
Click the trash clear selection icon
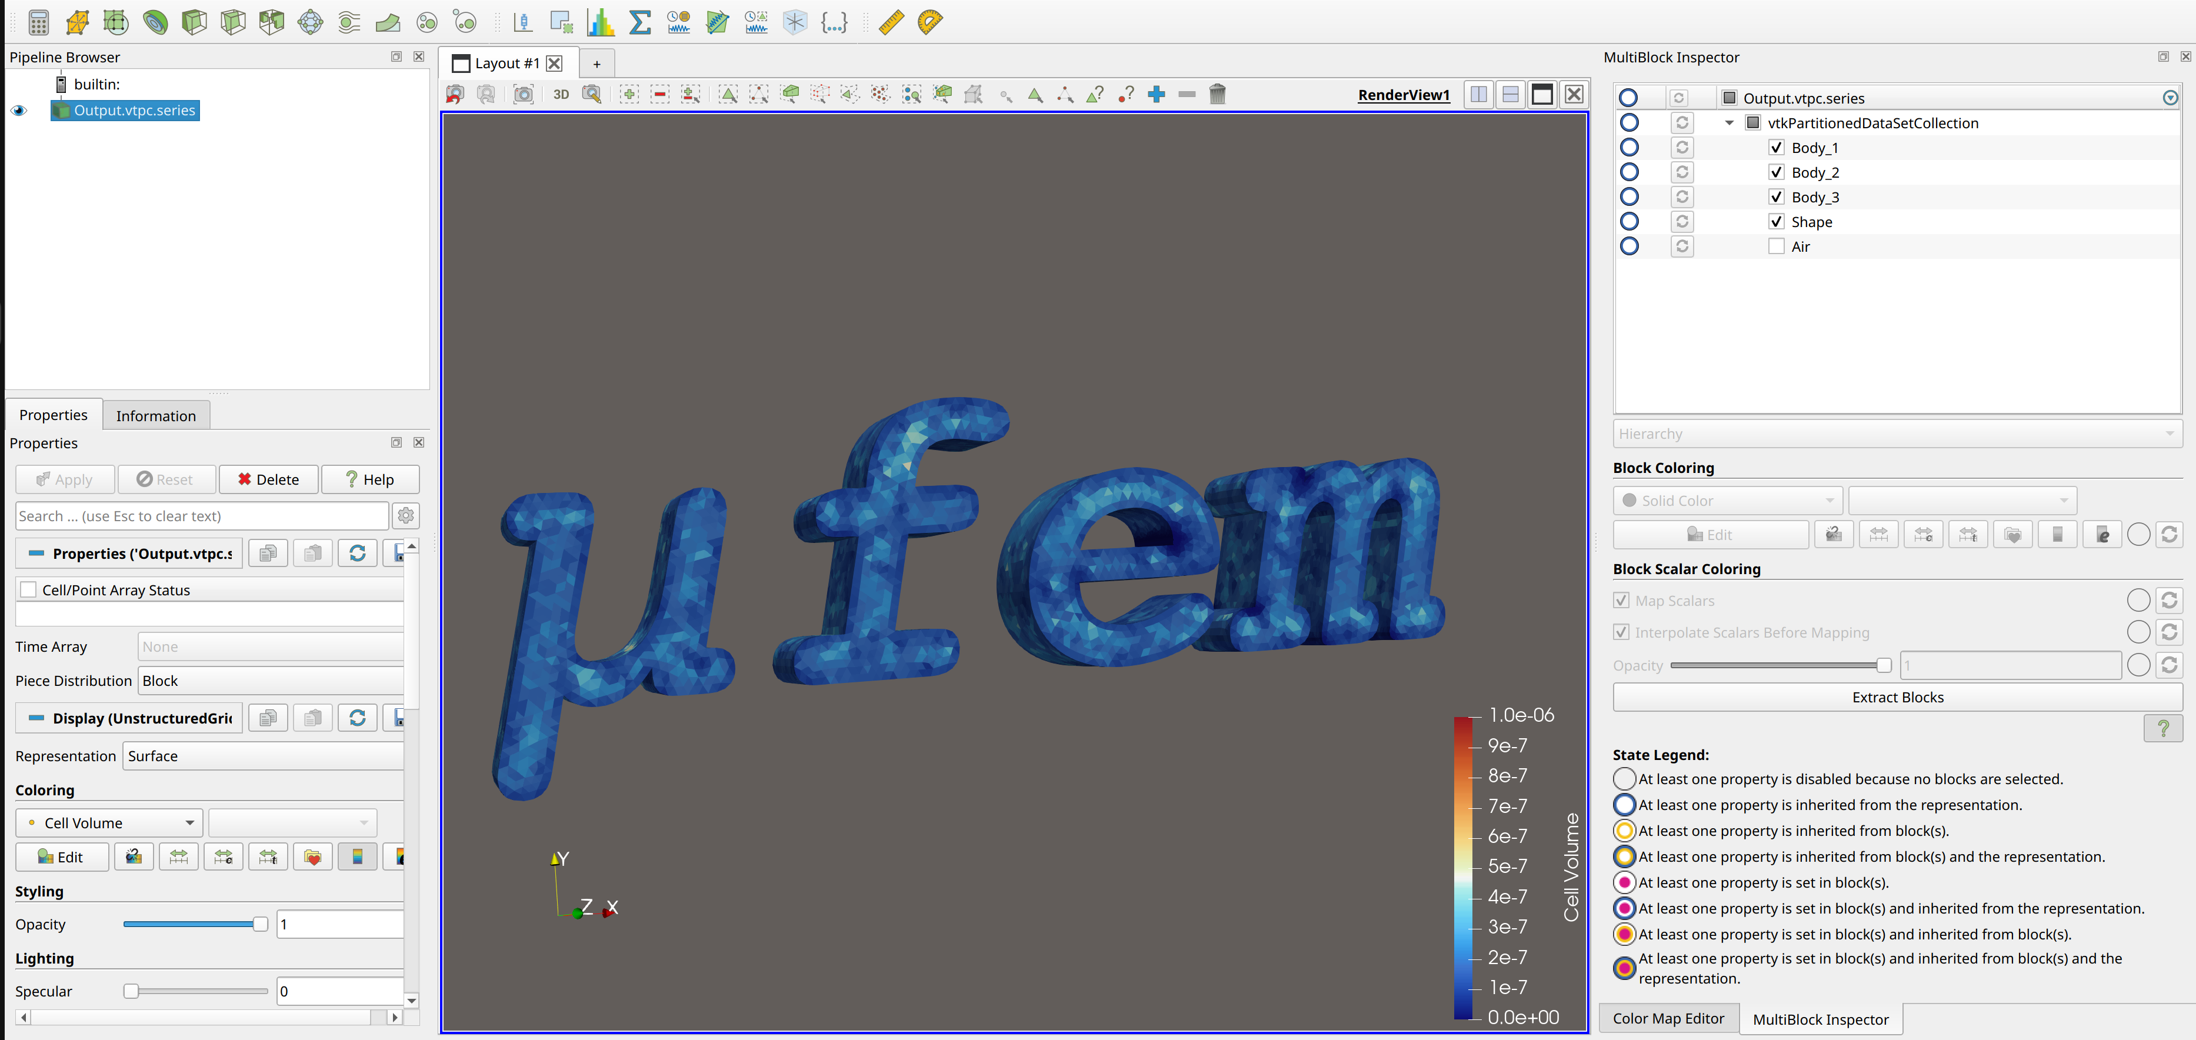point(1217,95)
